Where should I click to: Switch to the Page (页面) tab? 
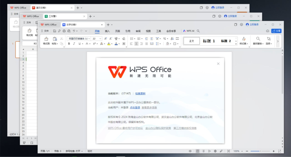tap(117, 31)
